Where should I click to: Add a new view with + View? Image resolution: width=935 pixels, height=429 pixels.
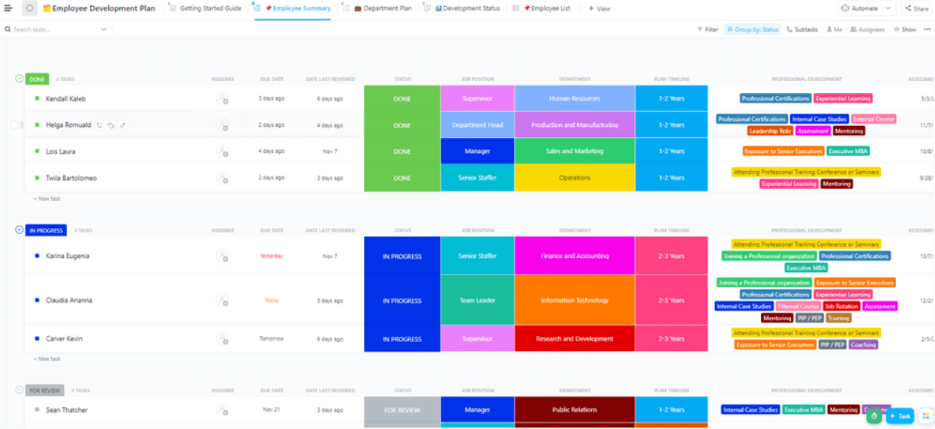tap(600, 8)
